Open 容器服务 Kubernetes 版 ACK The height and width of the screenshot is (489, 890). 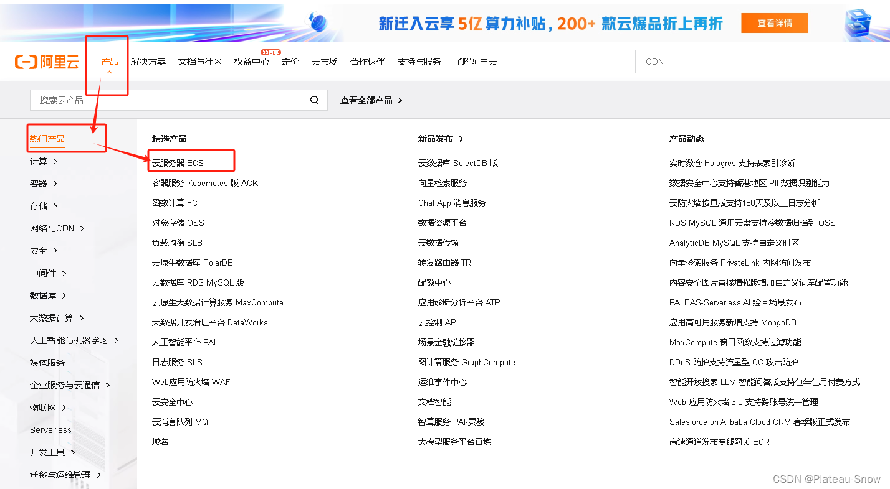[x=205, y=183]
